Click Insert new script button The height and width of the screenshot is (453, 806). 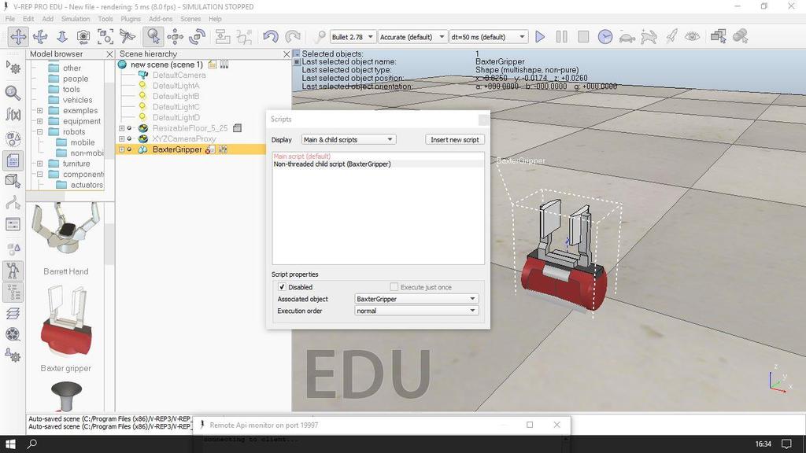click(x=455, y=140)
